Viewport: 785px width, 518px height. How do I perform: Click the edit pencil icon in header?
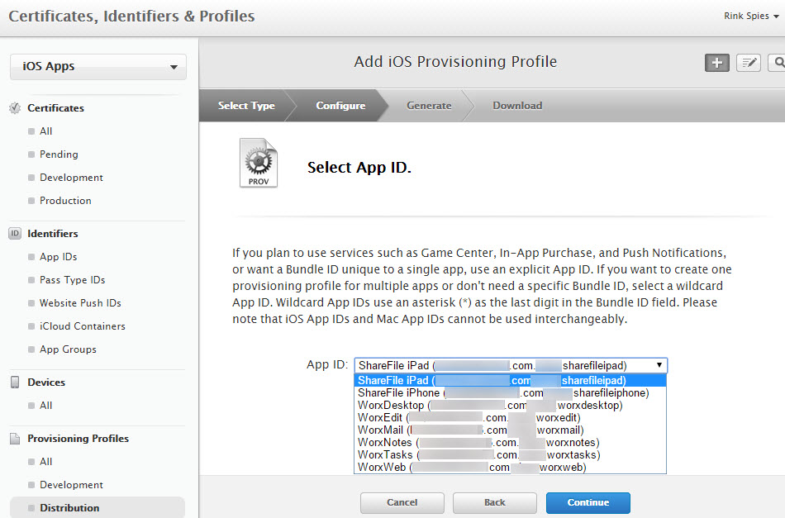click(x=749, y=63)
